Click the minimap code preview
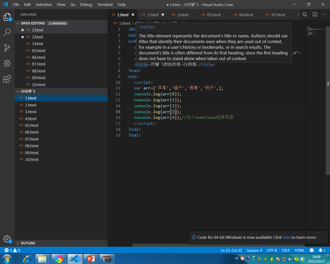Image resolution: width=330 pixels, height=264 pixels. click(x=316, y=31)
